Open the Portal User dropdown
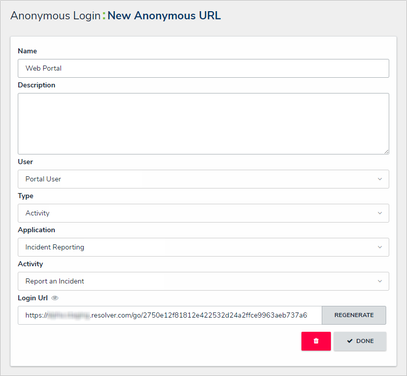This screenshot has height=376, width=407. pos(203,179)
